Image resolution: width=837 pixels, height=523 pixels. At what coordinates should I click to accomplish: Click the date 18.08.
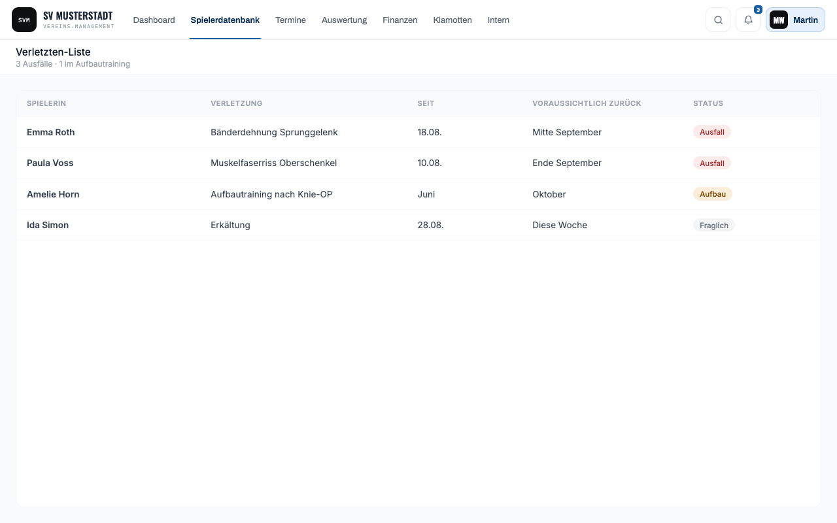(430, 132)
